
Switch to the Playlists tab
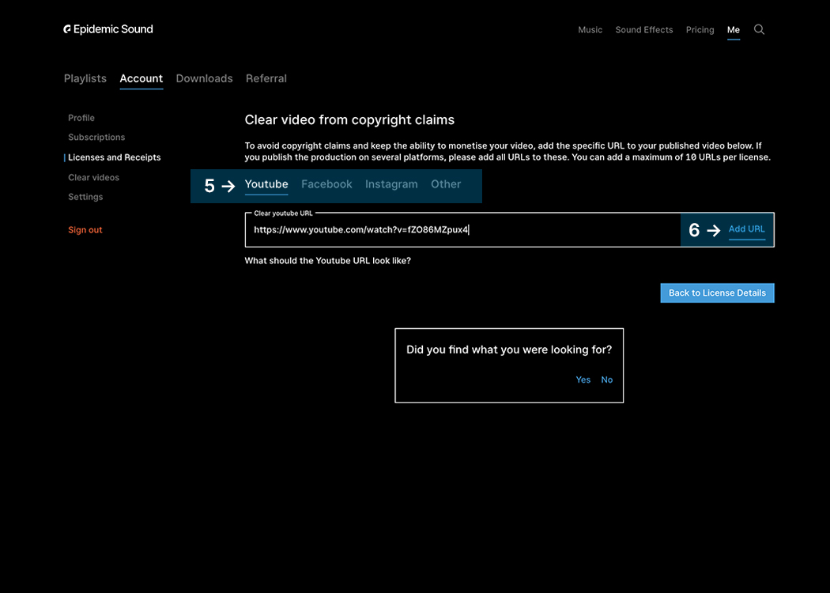coord(85,78)
